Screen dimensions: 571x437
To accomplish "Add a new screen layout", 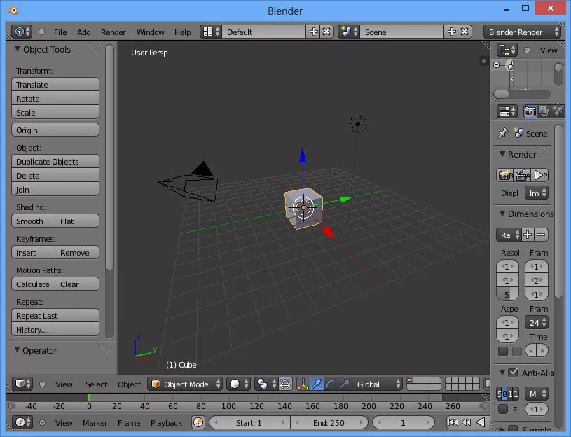I will click(x=314, y=32).
